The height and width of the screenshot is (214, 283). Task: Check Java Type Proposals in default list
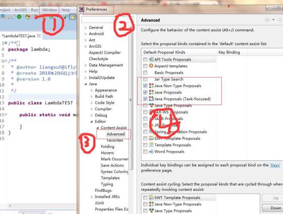[x=145, y=105]
